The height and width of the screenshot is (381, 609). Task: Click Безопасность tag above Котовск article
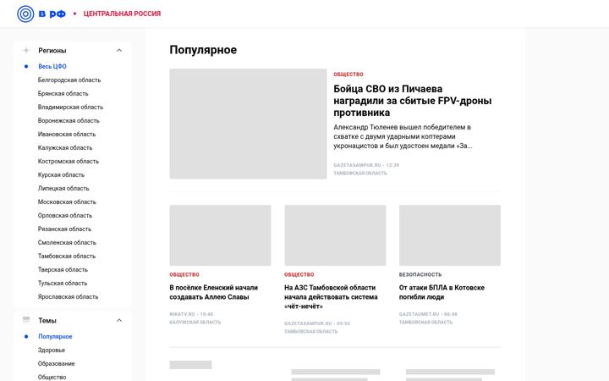tap(420, 274)
